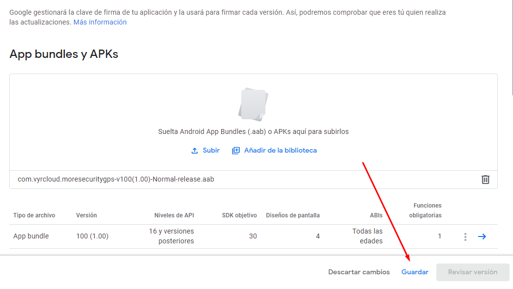Viewport: 513px width, 289px height.
Task: Click the library plus icon
Action: 236,151
